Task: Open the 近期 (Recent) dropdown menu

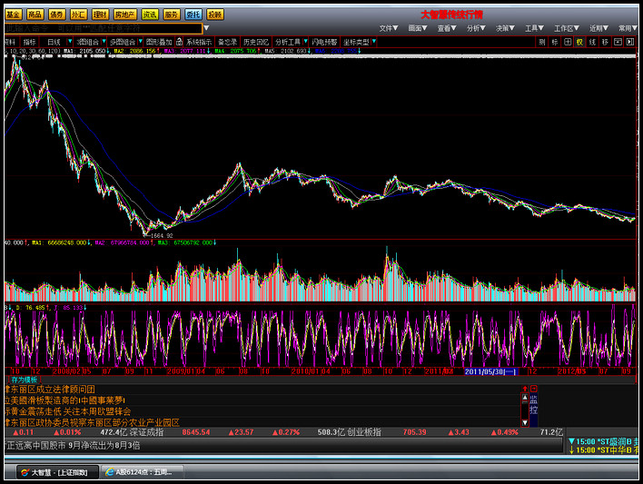Action: click(x=598, y=28)
